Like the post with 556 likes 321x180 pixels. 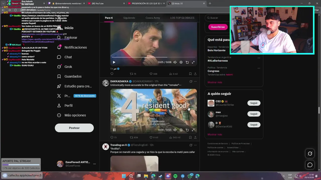tap(153, 74)
